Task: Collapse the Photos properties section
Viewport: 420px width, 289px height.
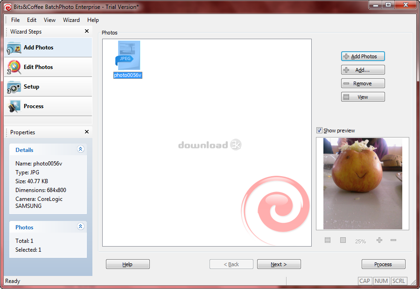Action: 80,227
